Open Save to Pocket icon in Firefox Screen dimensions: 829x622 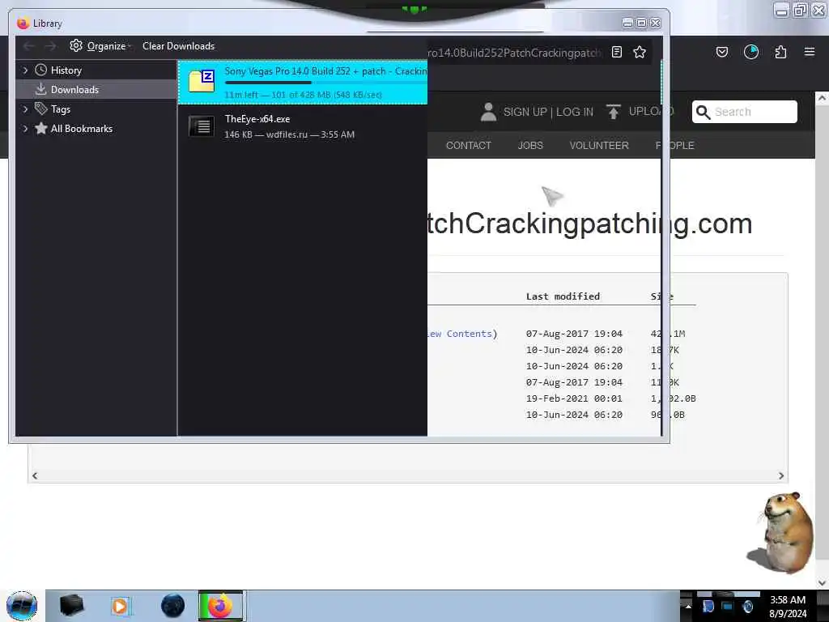click(721, 52)
